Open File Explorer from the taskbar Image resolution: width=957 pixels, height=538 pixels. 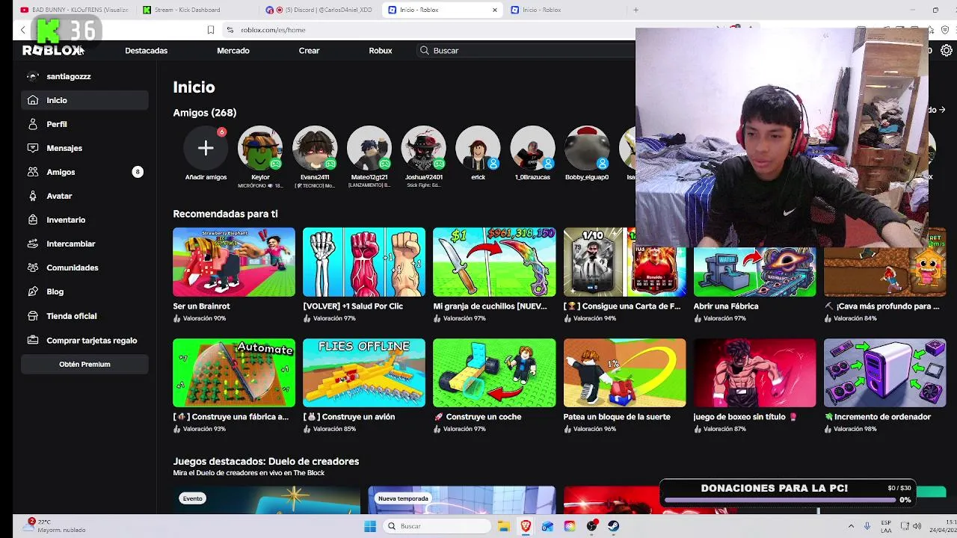point(504,526)
